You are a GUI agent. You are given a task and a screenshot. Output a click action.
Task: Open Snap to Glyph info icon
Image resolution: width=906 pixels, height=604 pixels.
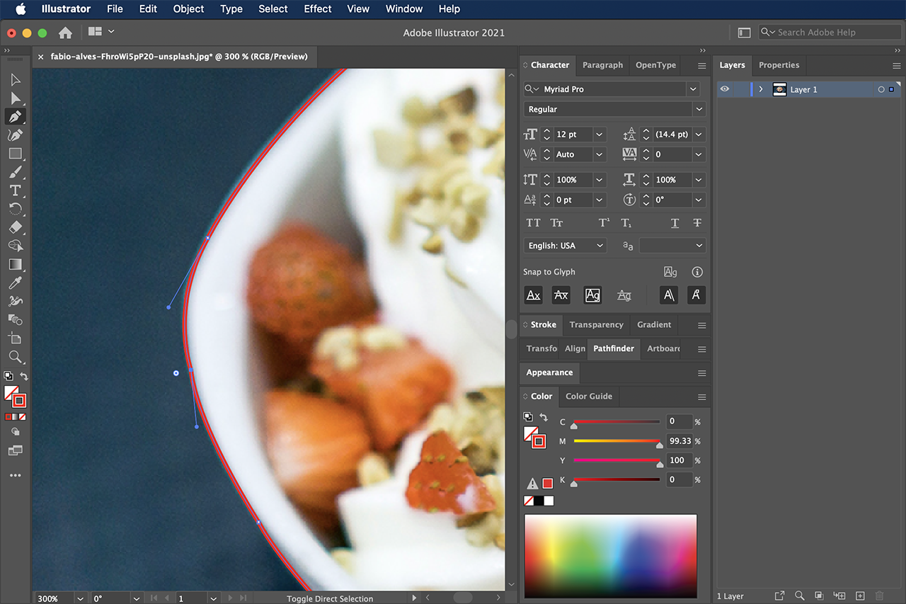click(x=697, y=272)
